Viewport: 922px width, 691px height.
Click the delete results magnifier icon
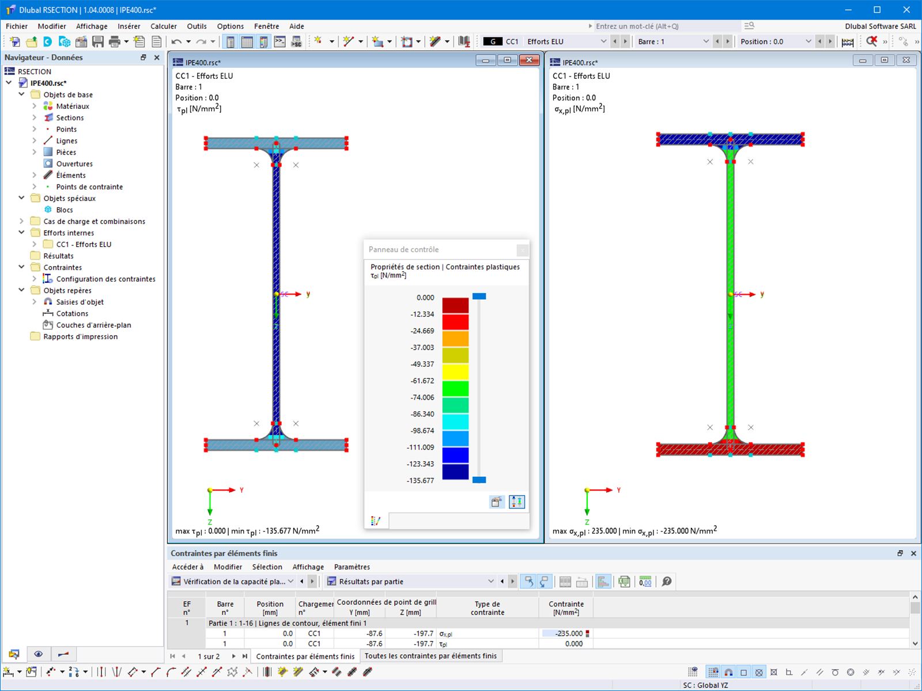click(872, 41)
